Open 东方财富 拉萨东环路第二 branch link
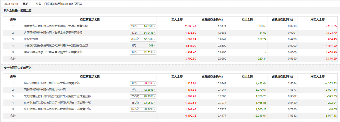340x122 pixels. pyautogui.click(x=57, y=96)
